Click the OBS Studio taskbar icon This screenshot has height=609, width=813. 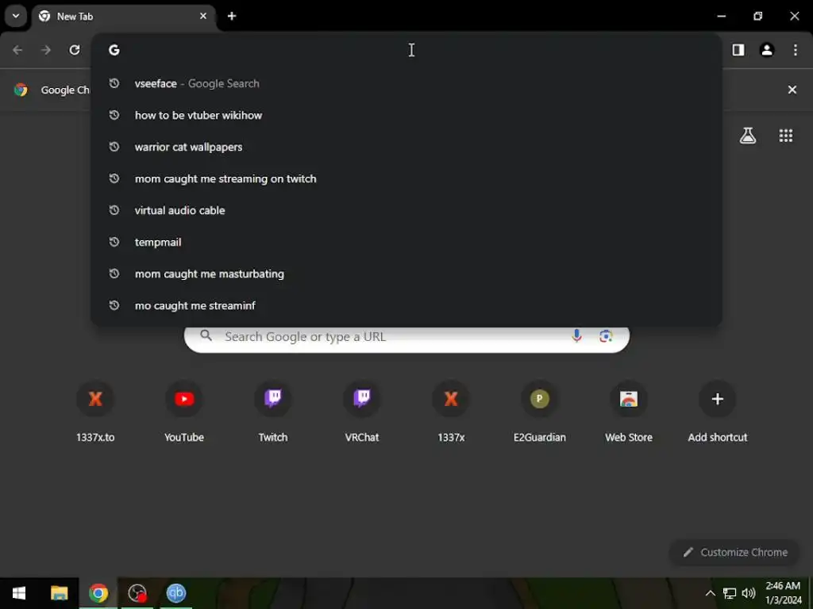click(137, 593)
